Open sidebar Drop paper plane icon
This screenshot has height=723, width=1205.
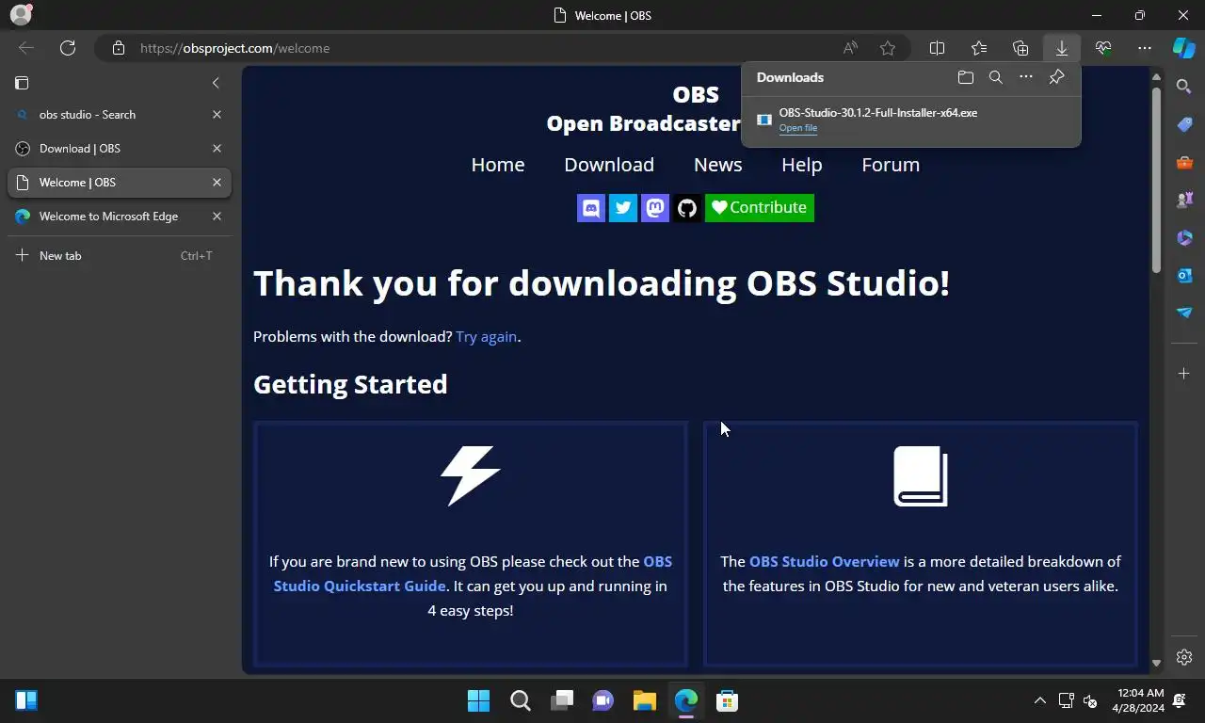1184,313
